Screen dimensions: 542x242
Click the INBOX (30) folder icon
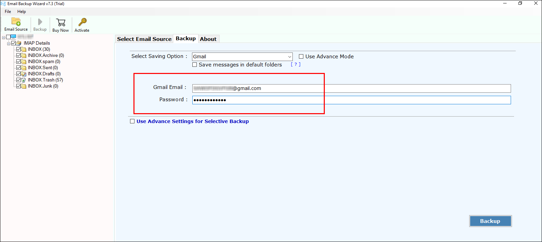tap(24, 49)
